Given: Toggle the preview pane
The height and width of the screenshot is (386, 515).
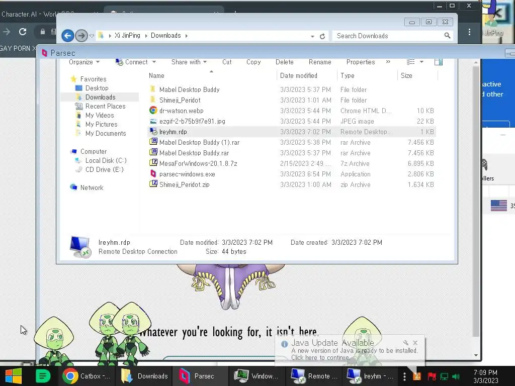Looking at the screenshot, I should (x=439, y=62).
